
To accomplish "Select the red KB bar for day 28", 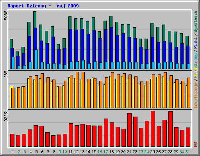I will (x=171, y=129).
